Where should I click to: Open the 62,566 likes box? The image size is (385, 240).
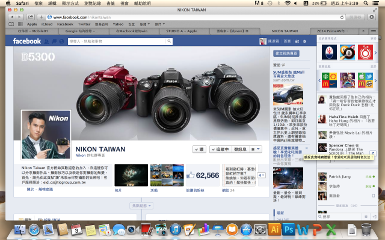click(203, 175)
